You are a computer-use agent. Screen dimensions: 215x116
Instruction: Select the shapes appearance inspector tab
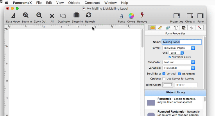[168, 28]
